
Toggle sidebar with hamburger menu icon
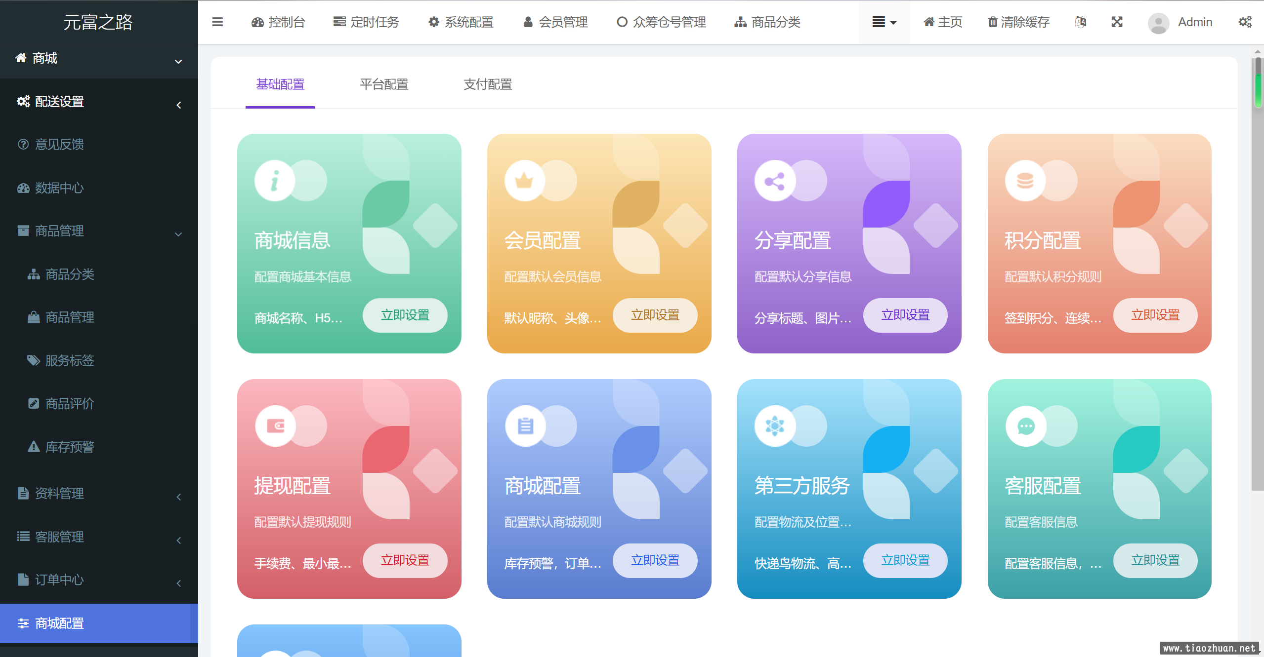coord(217,22)
